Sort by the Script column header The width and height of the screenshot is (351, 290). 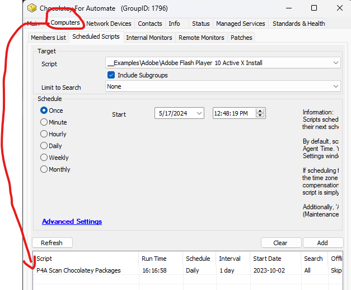[x=86, y=259]
